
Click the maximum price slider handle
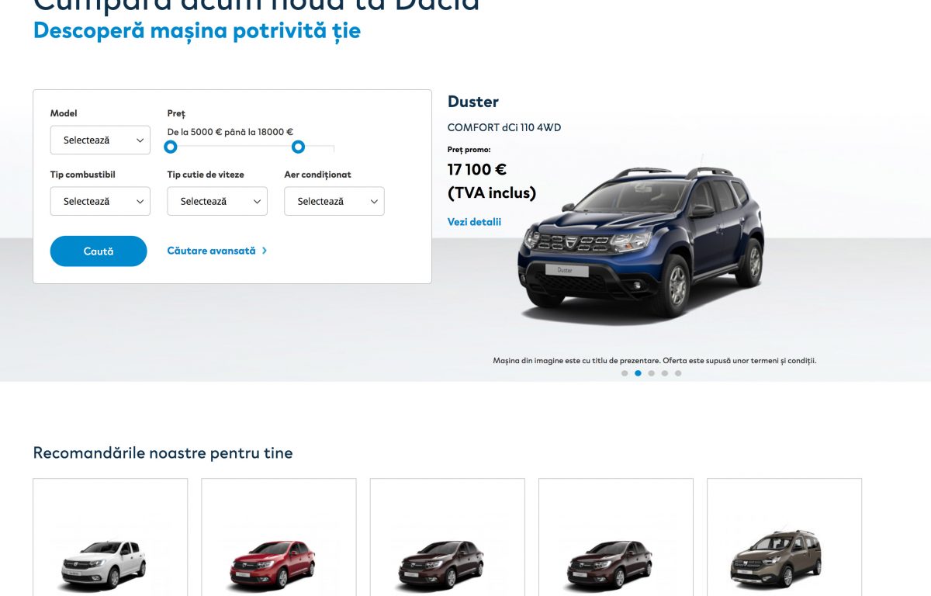[298, 147]
